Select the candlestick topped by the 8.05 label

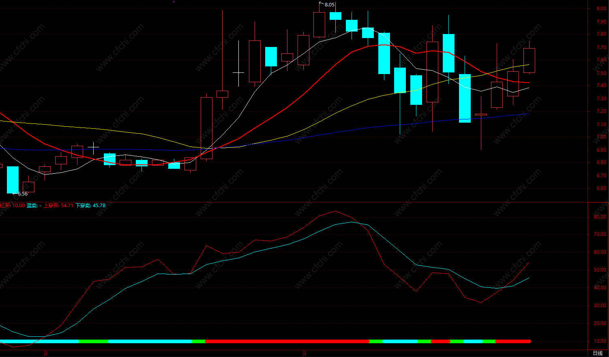click(319, 24)
